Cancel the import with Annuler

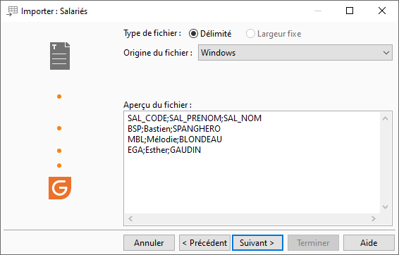pos(149,243)
